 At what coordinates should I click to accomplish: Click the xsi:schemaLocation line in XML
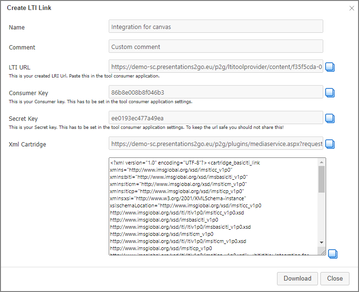coord(185,205)
